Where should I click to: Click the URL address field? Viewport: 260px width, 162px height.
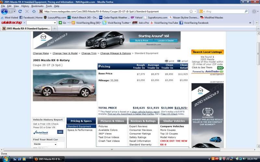coord(116,11)
